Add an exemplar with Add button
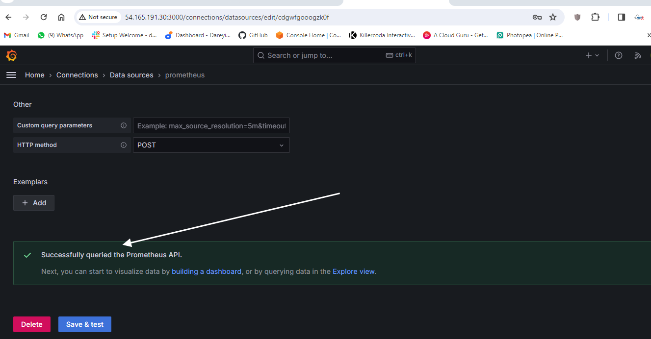651x339 pixels. pyautogui.click(x=34, y=203)
